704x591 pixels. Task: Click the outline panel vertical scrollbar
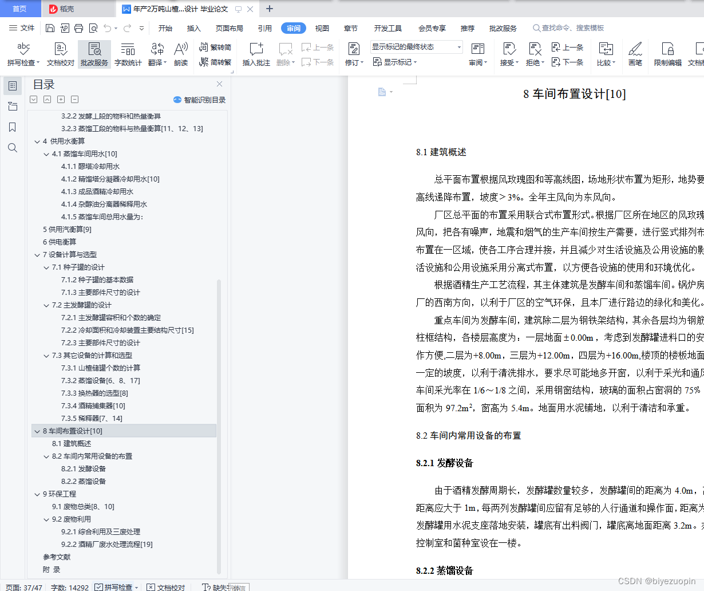pos(219,427)
